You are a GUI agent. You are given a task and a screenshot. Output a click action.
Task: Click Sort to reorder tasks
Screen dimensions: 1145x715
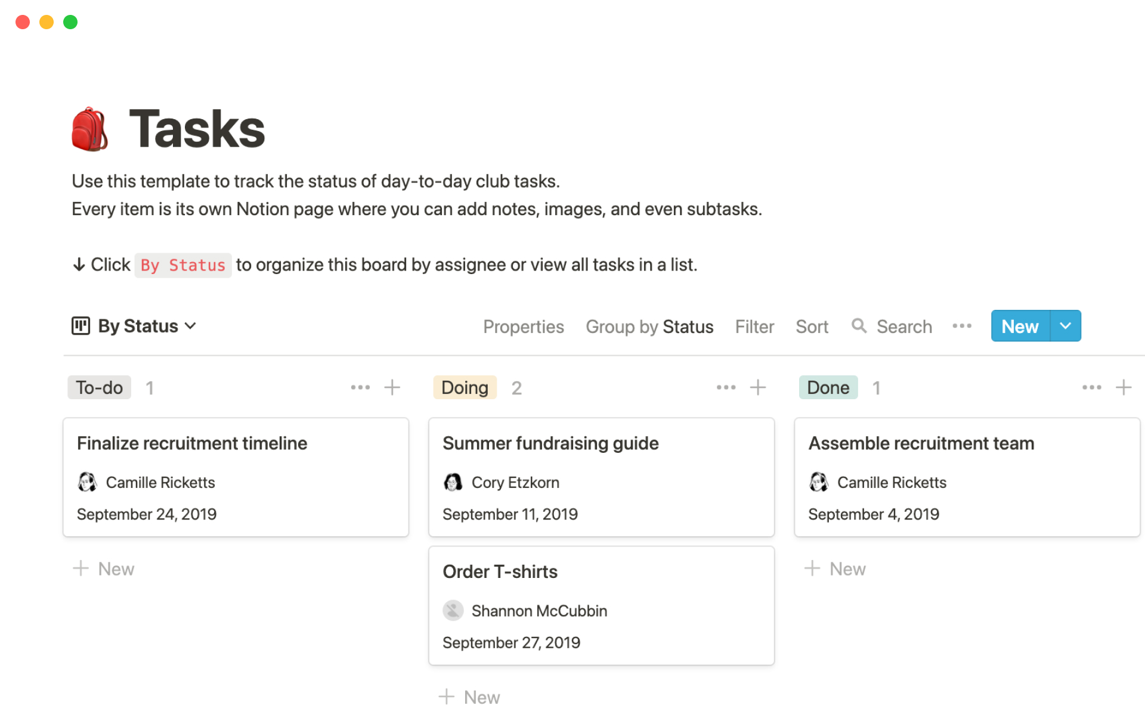811,325
